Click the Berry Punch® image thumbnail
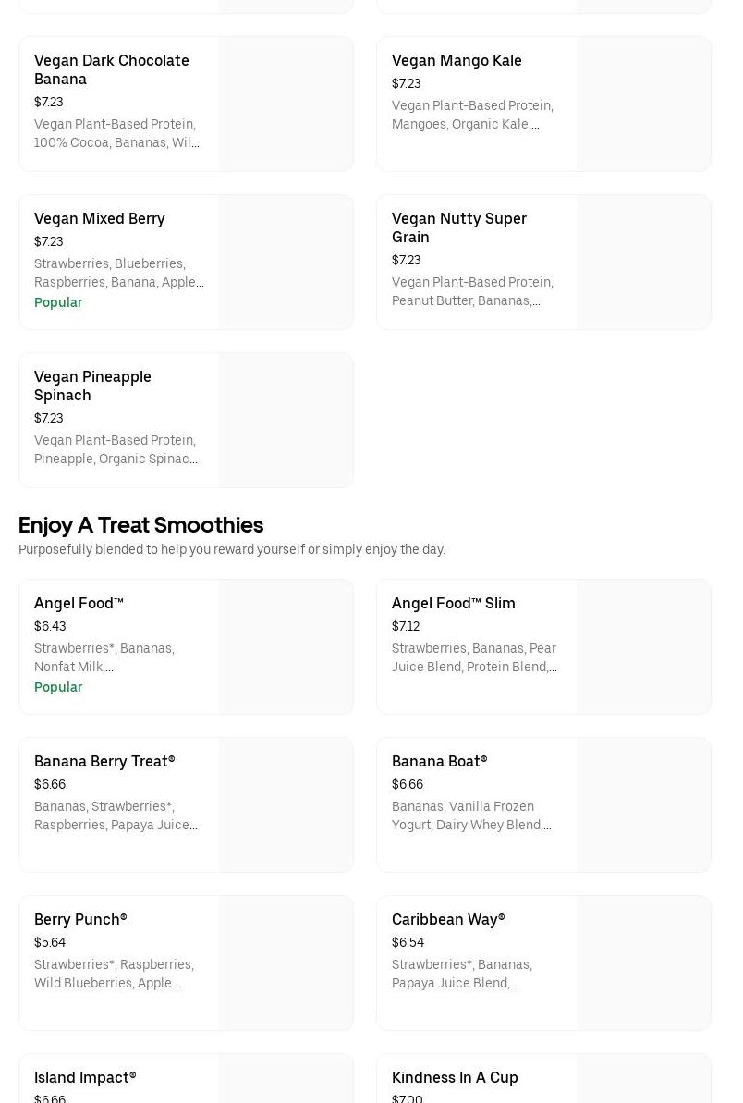This screenshot has width=743, height=1103. [x=286, y=963]
